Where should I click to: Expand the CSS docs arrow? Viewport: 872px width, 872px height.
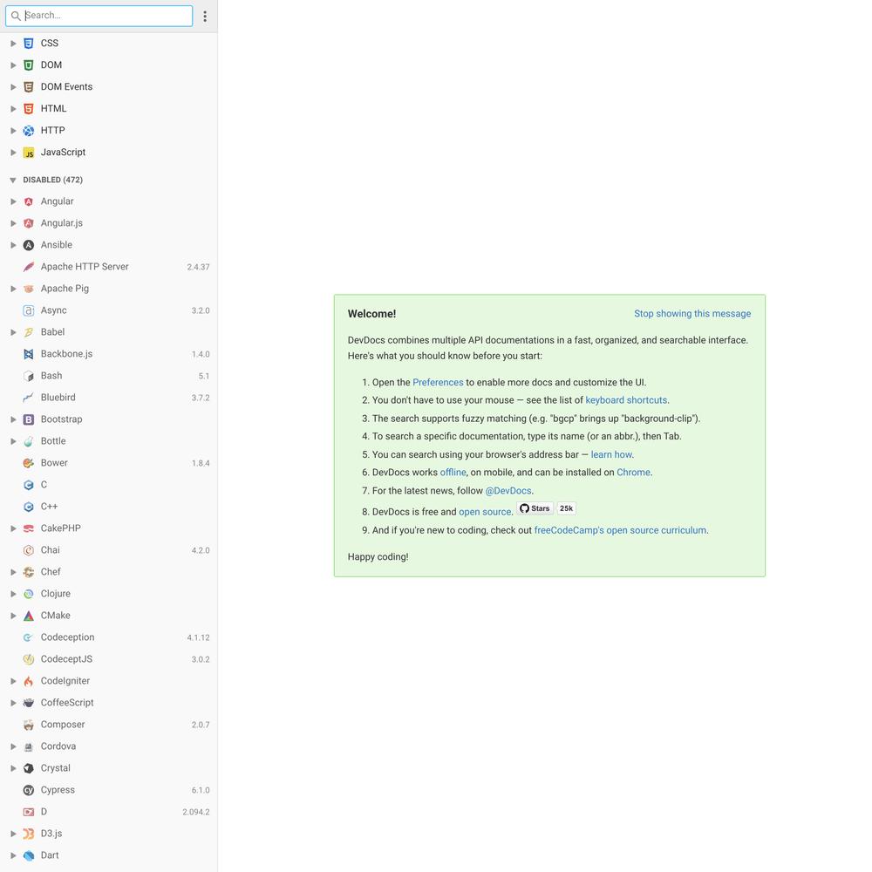tap(13, 44)
